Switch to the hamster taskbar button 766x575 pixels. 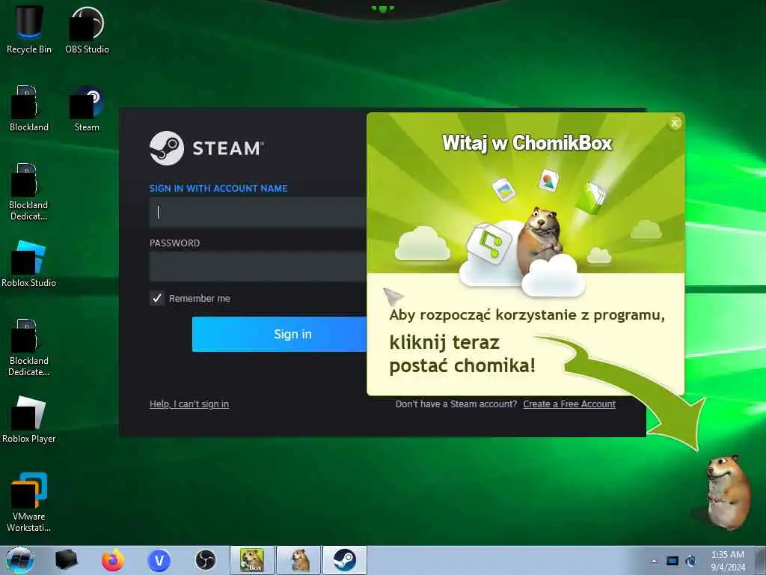click(298, 560)
